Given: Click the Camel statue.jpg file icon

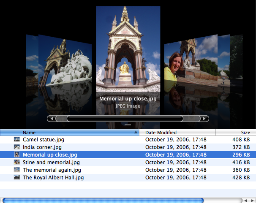Looking at the screenshot, I should [17, 139].
